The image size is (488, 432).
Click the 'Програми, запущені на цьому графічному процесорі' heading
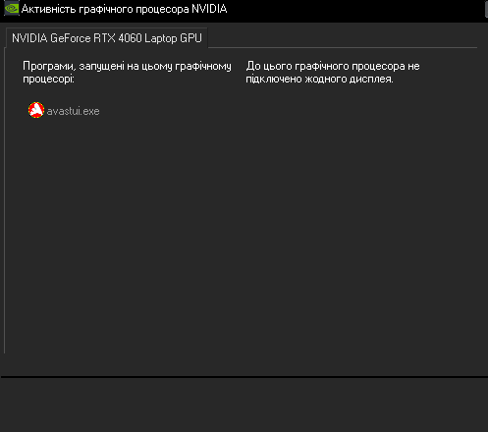coord(127,73)
